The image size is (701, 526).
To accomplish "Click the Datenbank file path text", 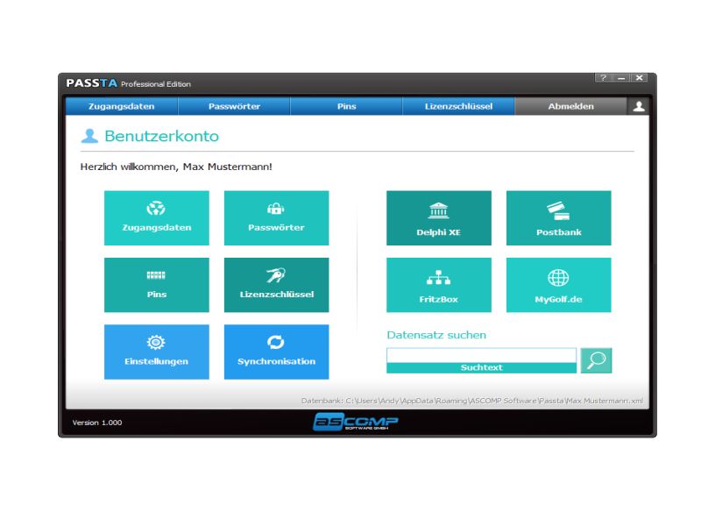I will (x=472, y=401).
